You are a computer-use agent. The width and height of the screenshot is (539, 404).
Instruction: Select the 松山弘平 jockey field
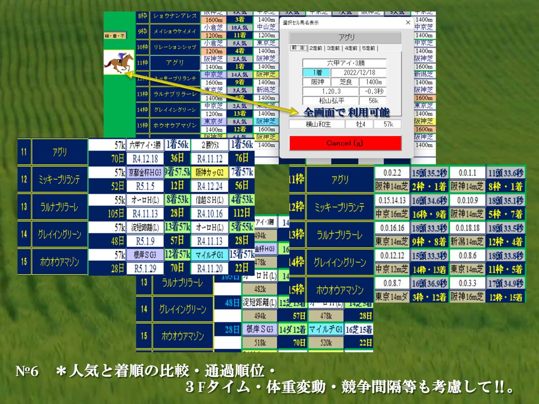coord(330,101)
